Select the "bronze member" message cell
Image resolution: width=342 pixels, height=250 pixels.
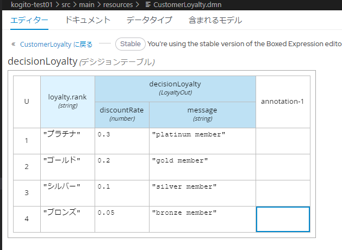coord(202,219)
